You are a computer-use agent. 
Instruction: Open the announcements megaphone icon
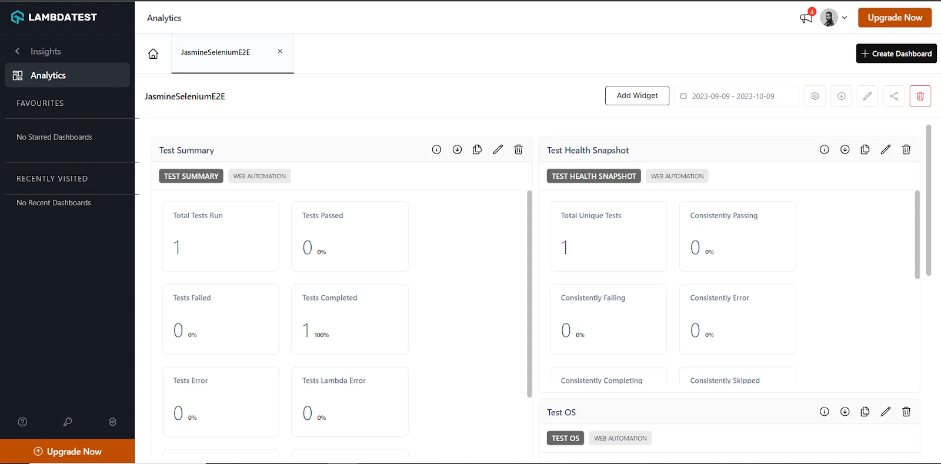pos(806,18)
